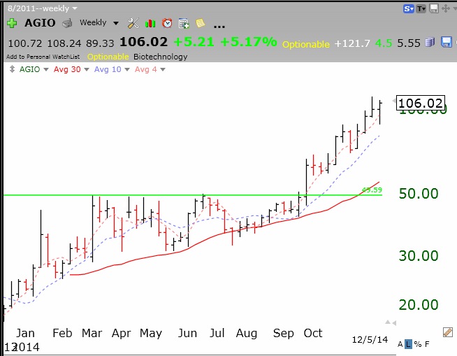Toggle the % percent scale option

point(418,344)
